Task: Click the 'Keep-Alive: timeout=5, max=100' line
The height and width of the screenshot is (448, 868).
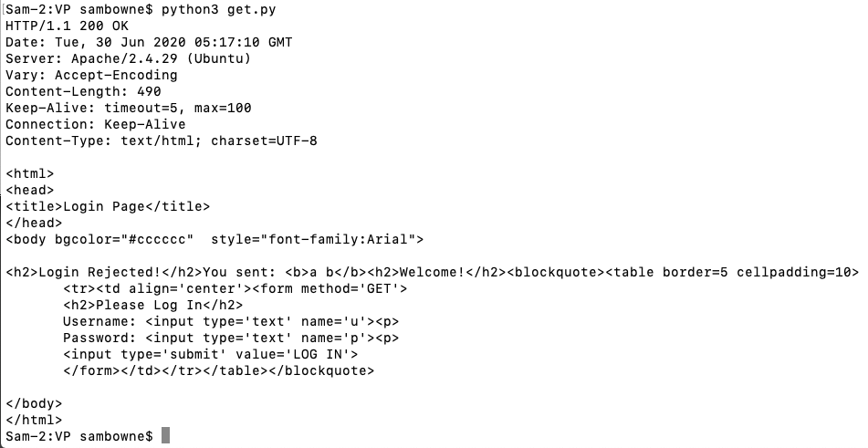Action: [128, 108]
